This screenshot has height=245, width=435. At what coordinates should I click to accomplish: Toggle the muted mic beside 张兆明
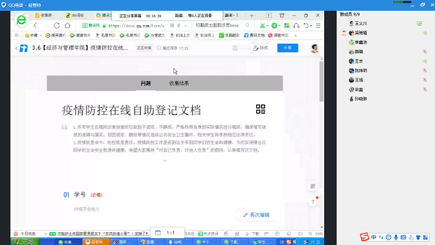point(424,71)
